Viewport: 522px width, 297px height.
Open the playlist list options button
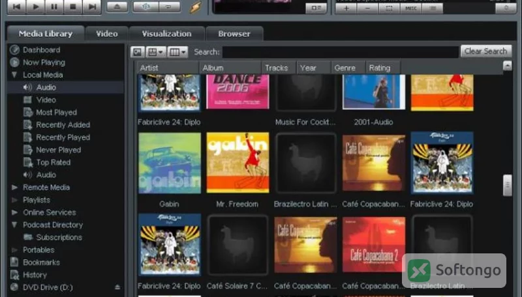433,8
